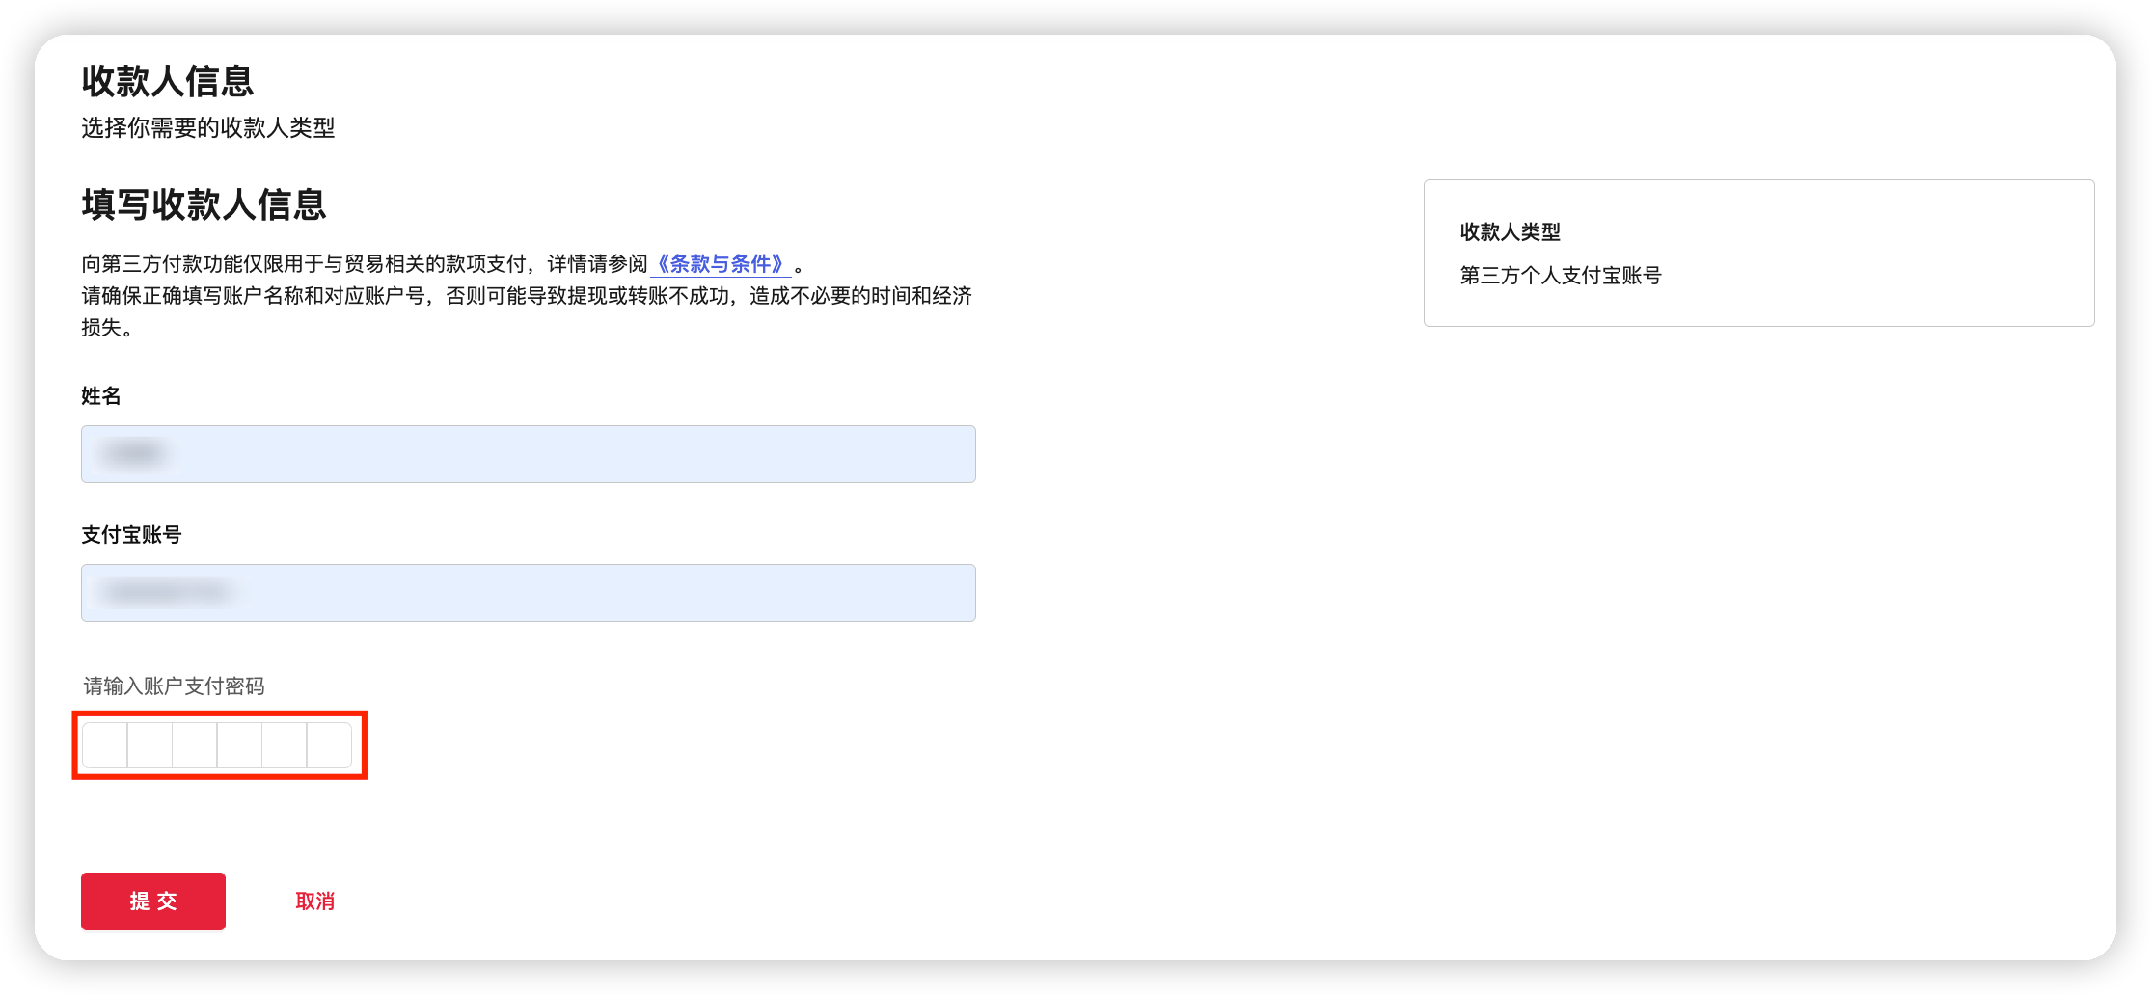Screen dimensions: 2151x995
Task: Click the 选择你需要的收款人类型 subtitle
Action: pos(207,127)
